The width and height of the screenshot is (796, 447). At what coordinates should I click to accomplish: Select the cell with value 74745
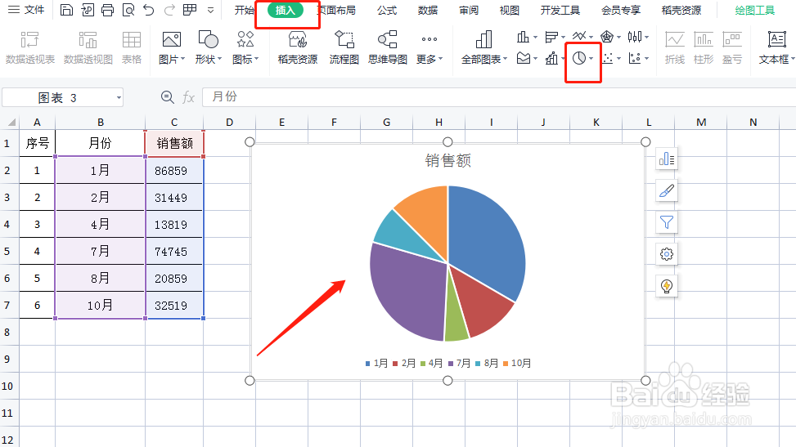pos(174,251)
